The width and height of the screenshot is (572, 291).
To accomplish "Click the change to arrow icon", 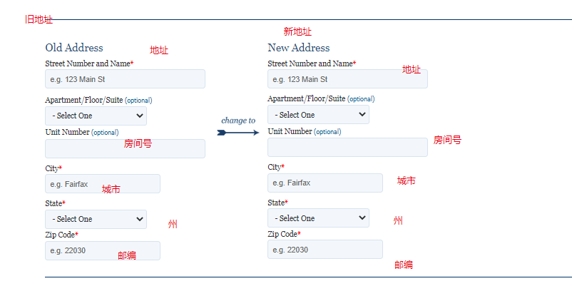I will pyautogui.click(x=238, y=133).
